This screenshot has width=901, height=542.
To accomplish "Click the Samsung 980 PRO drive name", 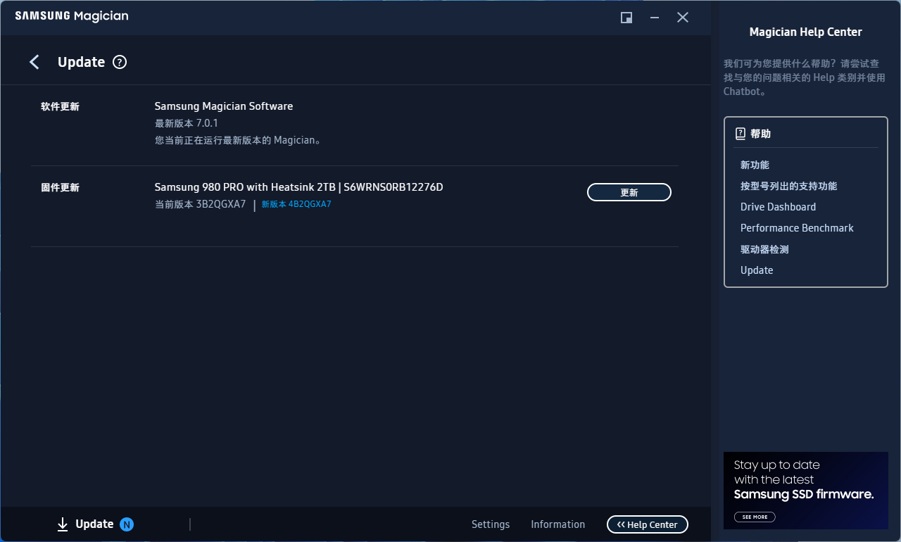I will tap(298, 187).
